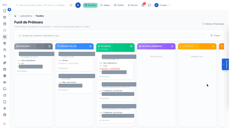Click the Buscar por paciente search field

click(x=112, y=36)
